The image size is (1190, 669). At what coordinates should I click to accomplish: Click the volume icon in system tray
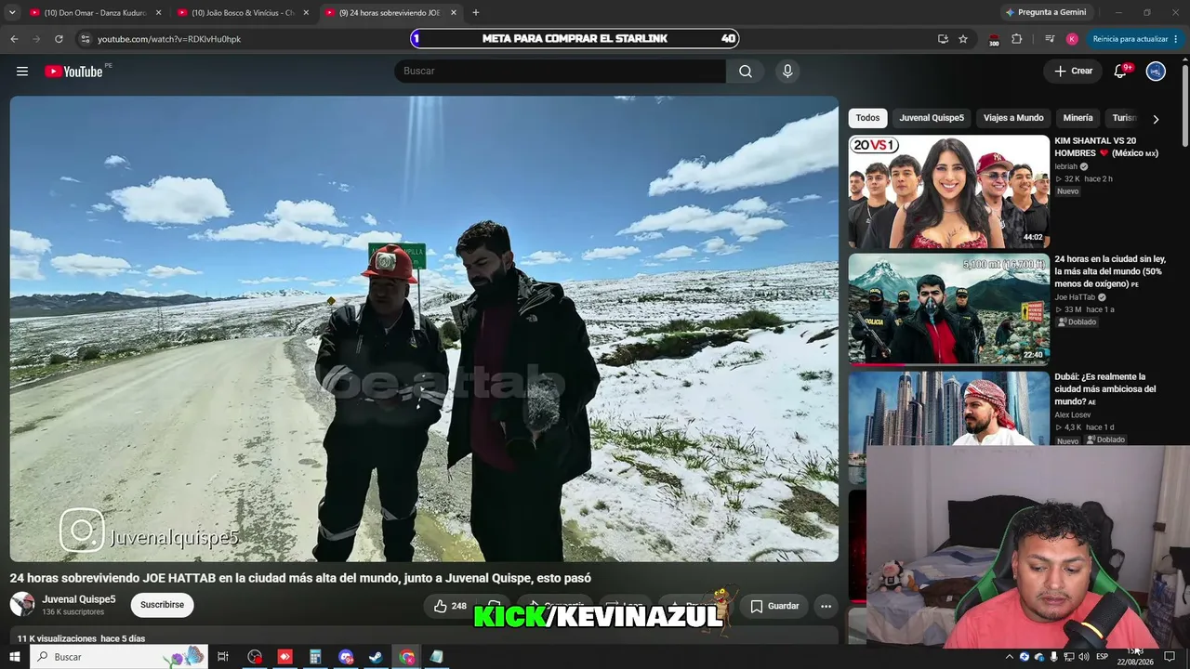[1083, 657]
